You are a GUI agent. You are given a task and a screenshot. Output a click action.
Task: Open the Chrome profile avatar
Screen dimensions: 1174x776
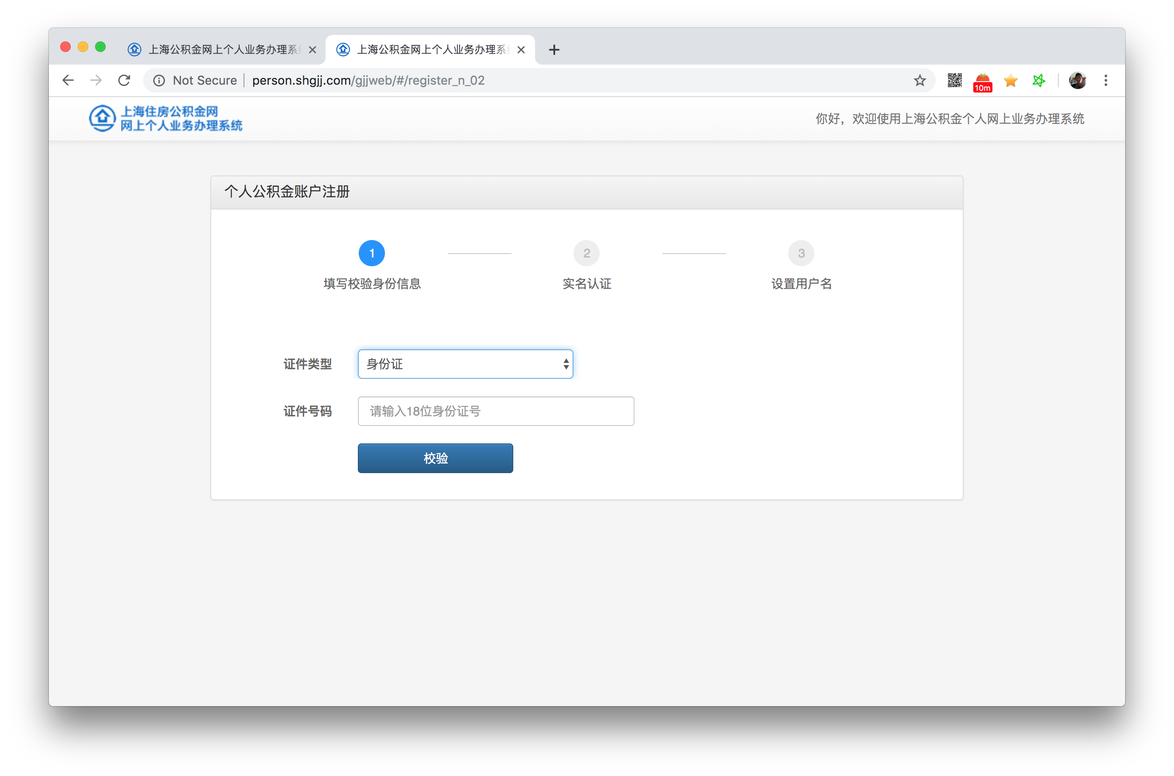pyautogui.click(x=1077, y=80)
